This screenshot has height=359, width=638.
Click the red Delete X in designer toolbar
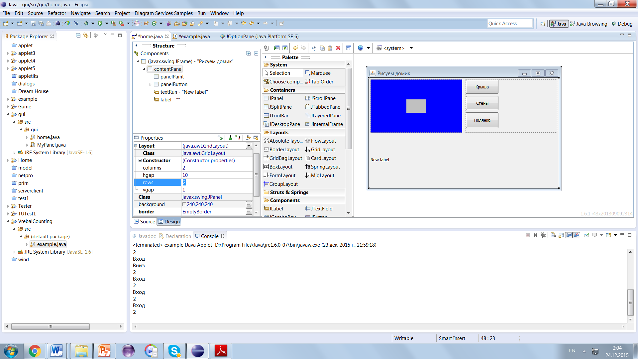coord(338,48)
